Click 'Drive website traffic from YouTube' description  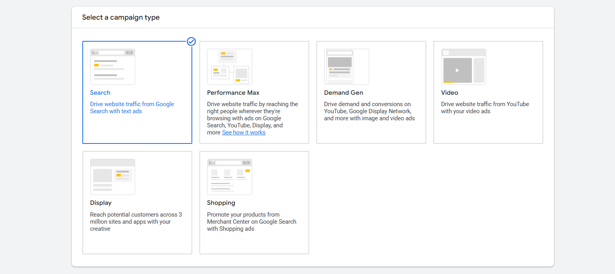[x=485, y=108]
